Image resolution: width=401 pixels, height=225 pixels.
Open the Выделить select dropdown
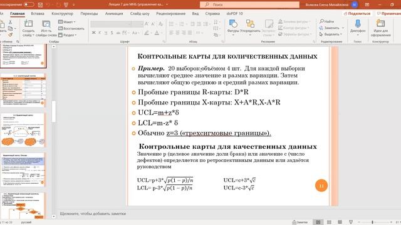(x=330, y=34)
